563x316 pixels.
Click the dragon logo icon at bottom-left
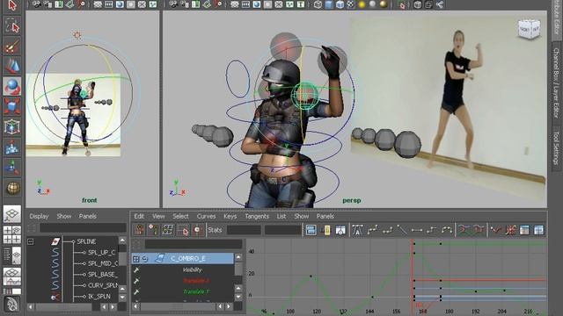(x=12, y=305)
